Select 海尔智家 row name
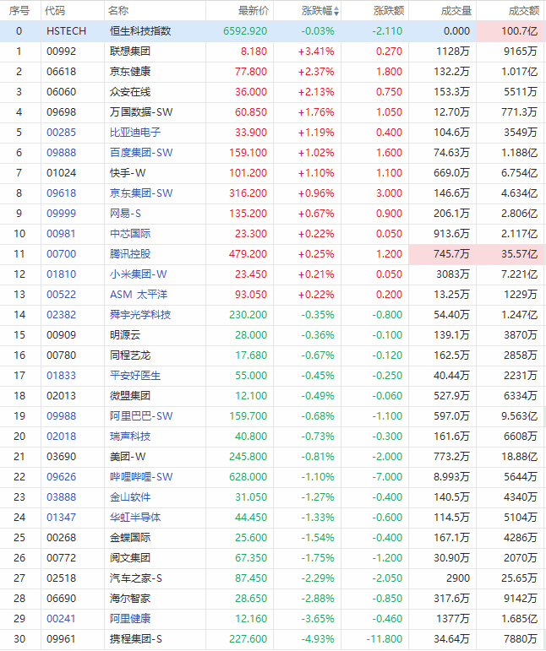The height and width of the screenshot is (651, 546). [x=130, y=599]
